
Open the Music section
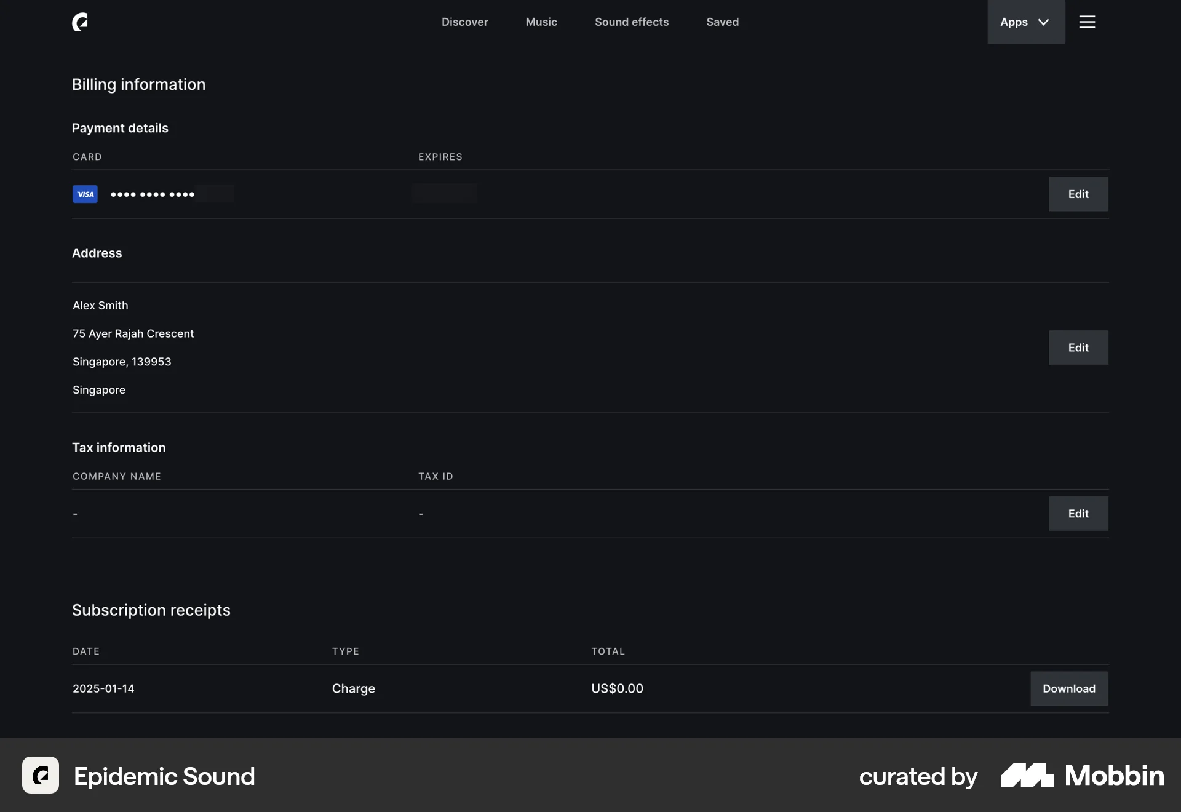541,22
